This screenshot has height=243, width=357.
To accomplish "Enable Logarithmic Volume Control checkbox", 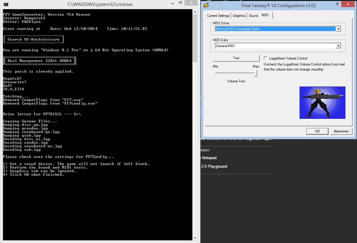I will tap(266, 58).
